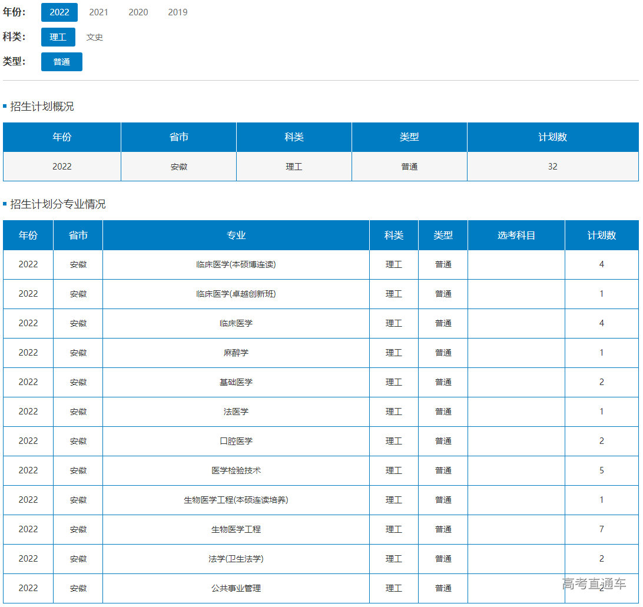
Task: Click the 生物医学工程(本硕连读培养) major cell
Action: point(236,500)
